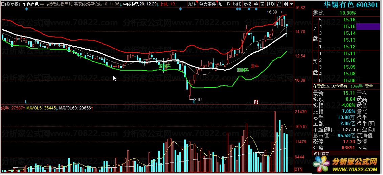Click the X10 scale label in volume pane
The width and height of the screenshot is (383, 175).
click(297, 169)
